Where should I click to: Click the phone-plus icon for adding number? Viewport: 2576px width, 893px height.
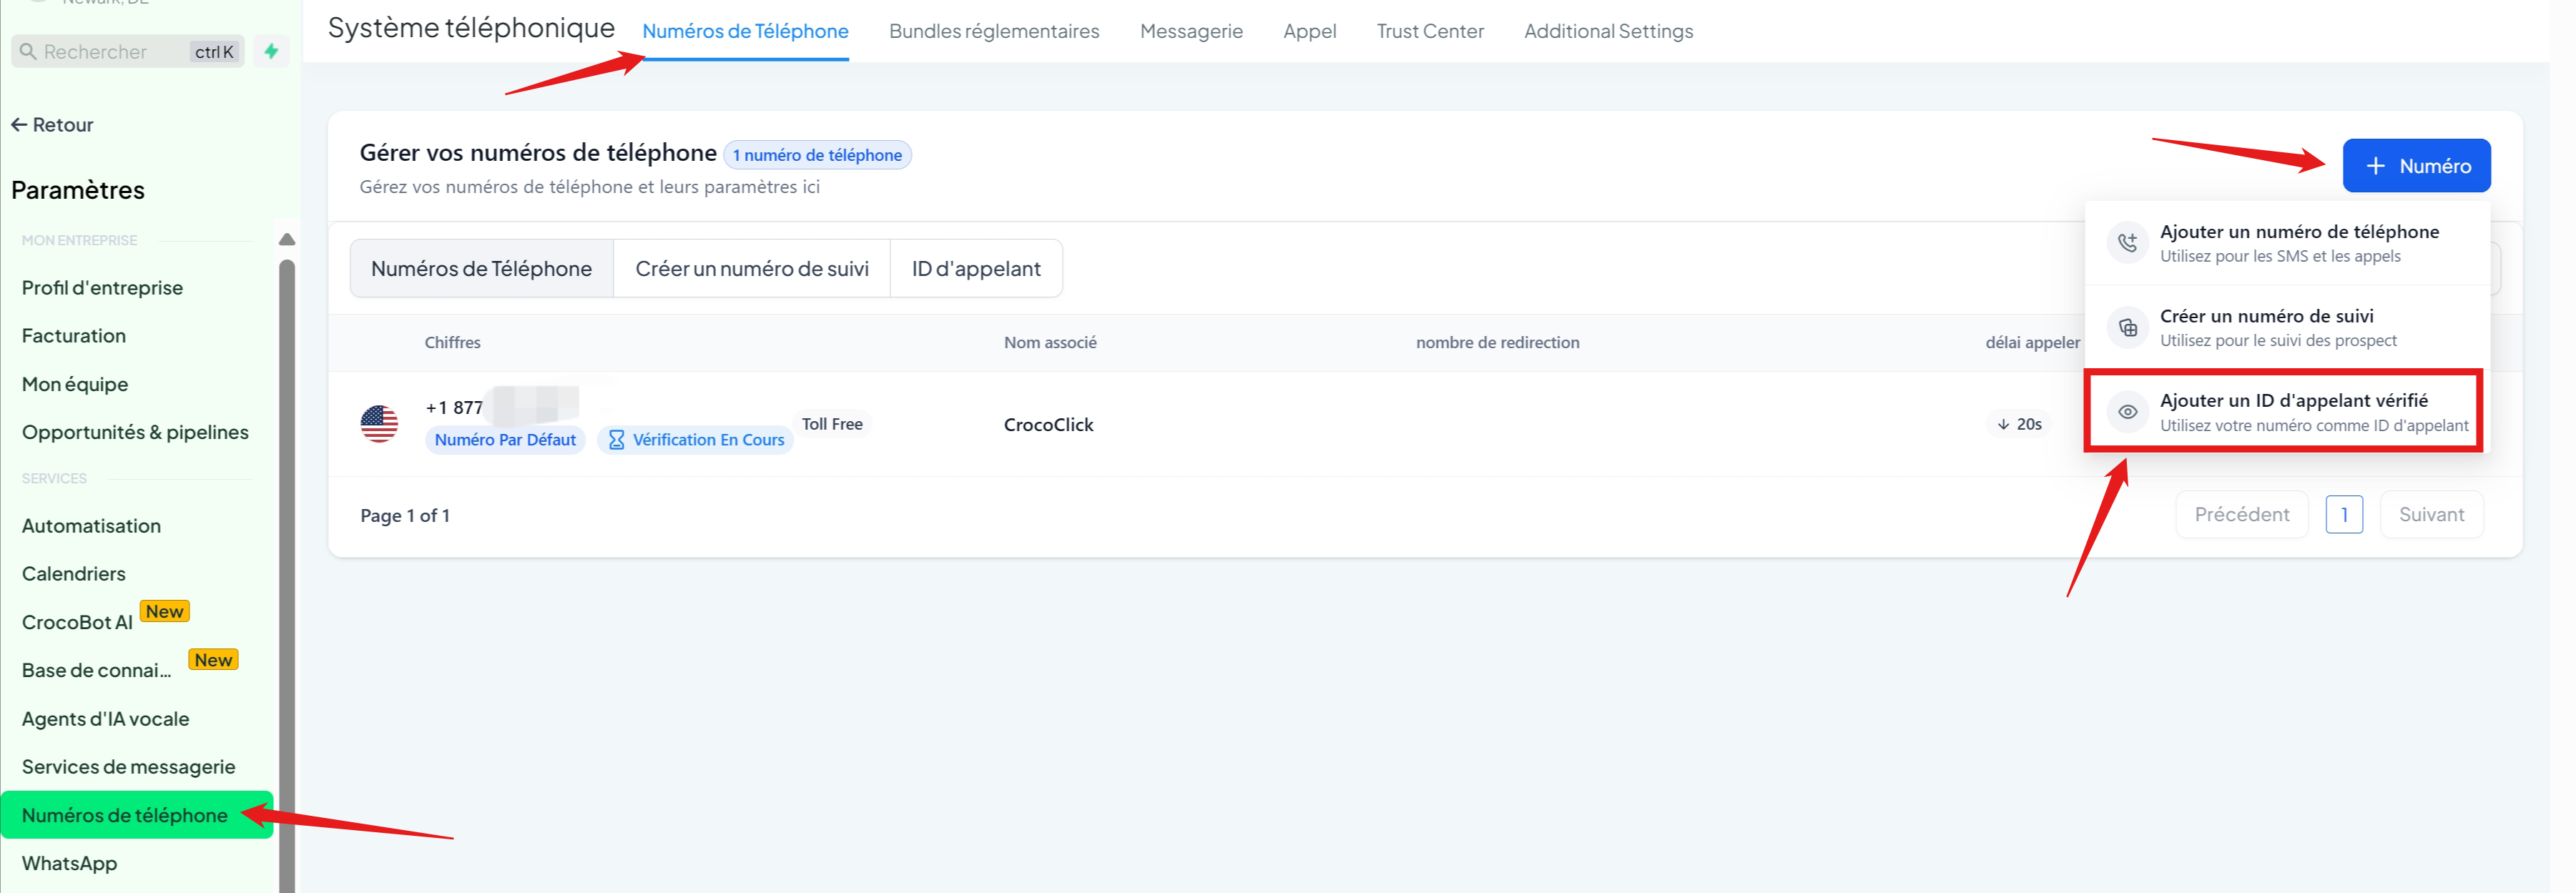[2127, 243]
